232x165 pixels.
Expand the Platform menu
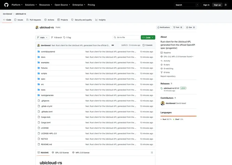[x=17, y=5]
